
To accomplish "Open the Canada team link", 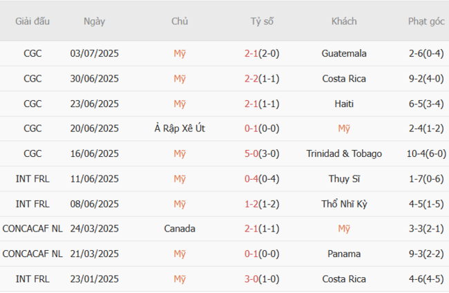I will pos(180,229).
